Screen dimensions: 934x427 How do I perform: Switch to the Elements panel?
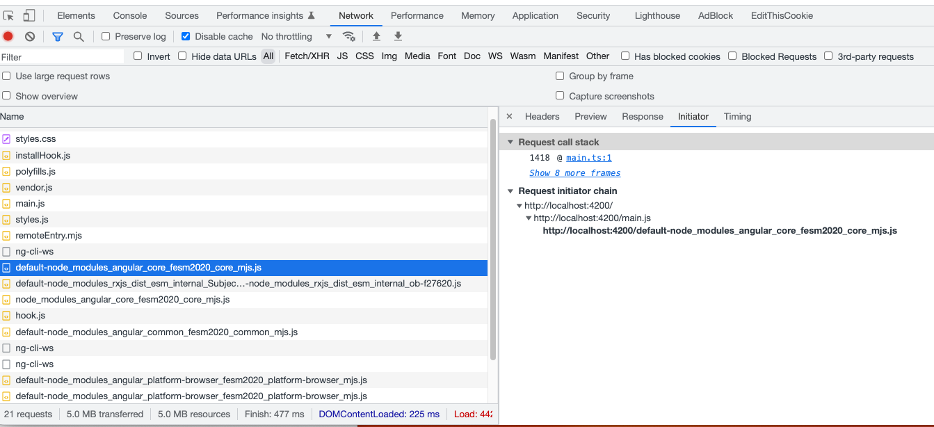tap(77, 15)
